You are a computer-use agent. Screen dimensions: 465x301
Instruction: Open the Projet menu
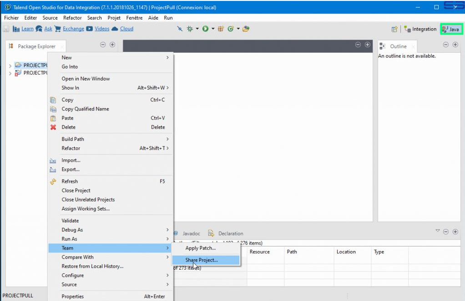coord(114,18)
